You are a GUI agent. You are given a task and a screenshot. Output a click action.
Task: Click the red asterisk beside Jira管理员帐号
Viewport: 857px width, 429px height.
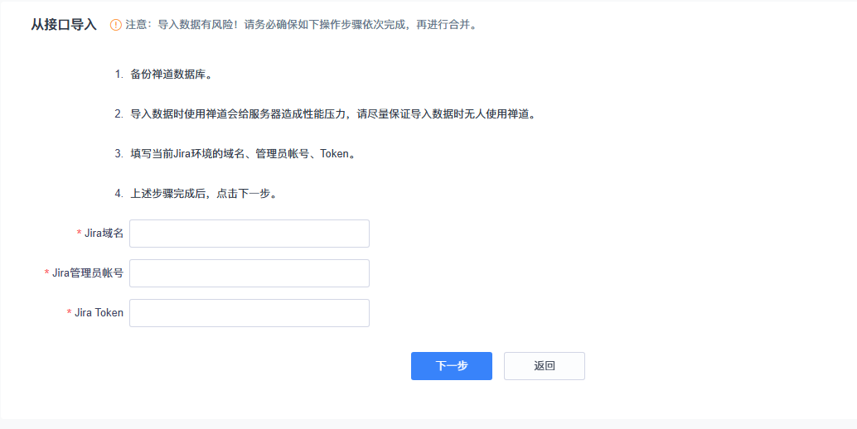pyautogui.click(x=47, y=273)
